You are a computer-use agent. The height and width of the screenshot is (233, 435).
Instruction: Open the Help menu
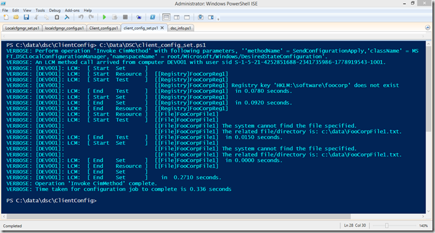point(87,10)
